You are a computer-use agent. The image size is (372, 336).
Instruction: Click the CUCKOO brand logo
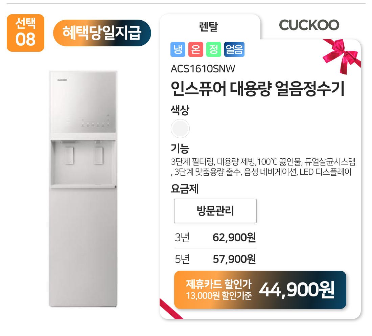pos(309,25)
